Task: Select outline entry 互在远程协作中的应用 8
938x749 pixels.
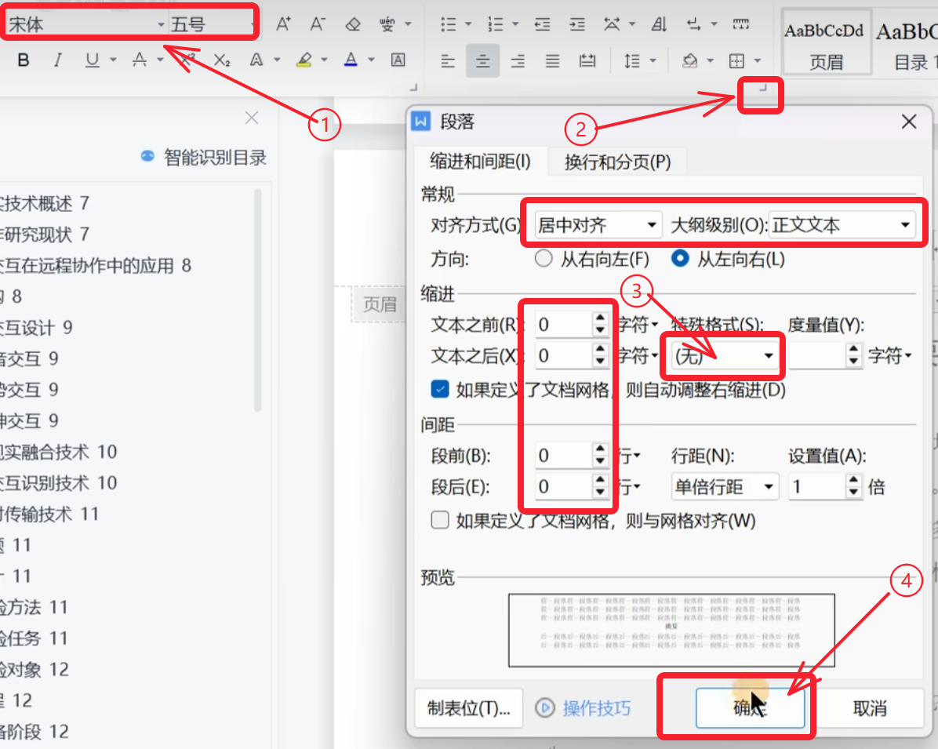Action: (x=96, y=265)
